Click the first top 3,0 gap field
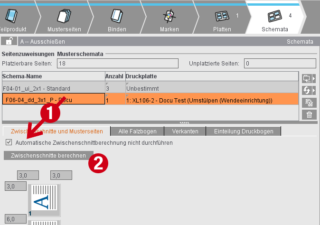 pos(28,176)
